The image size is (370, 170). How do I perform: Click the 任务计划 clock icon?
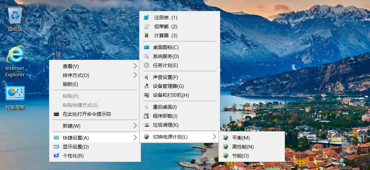pos(147,65)
